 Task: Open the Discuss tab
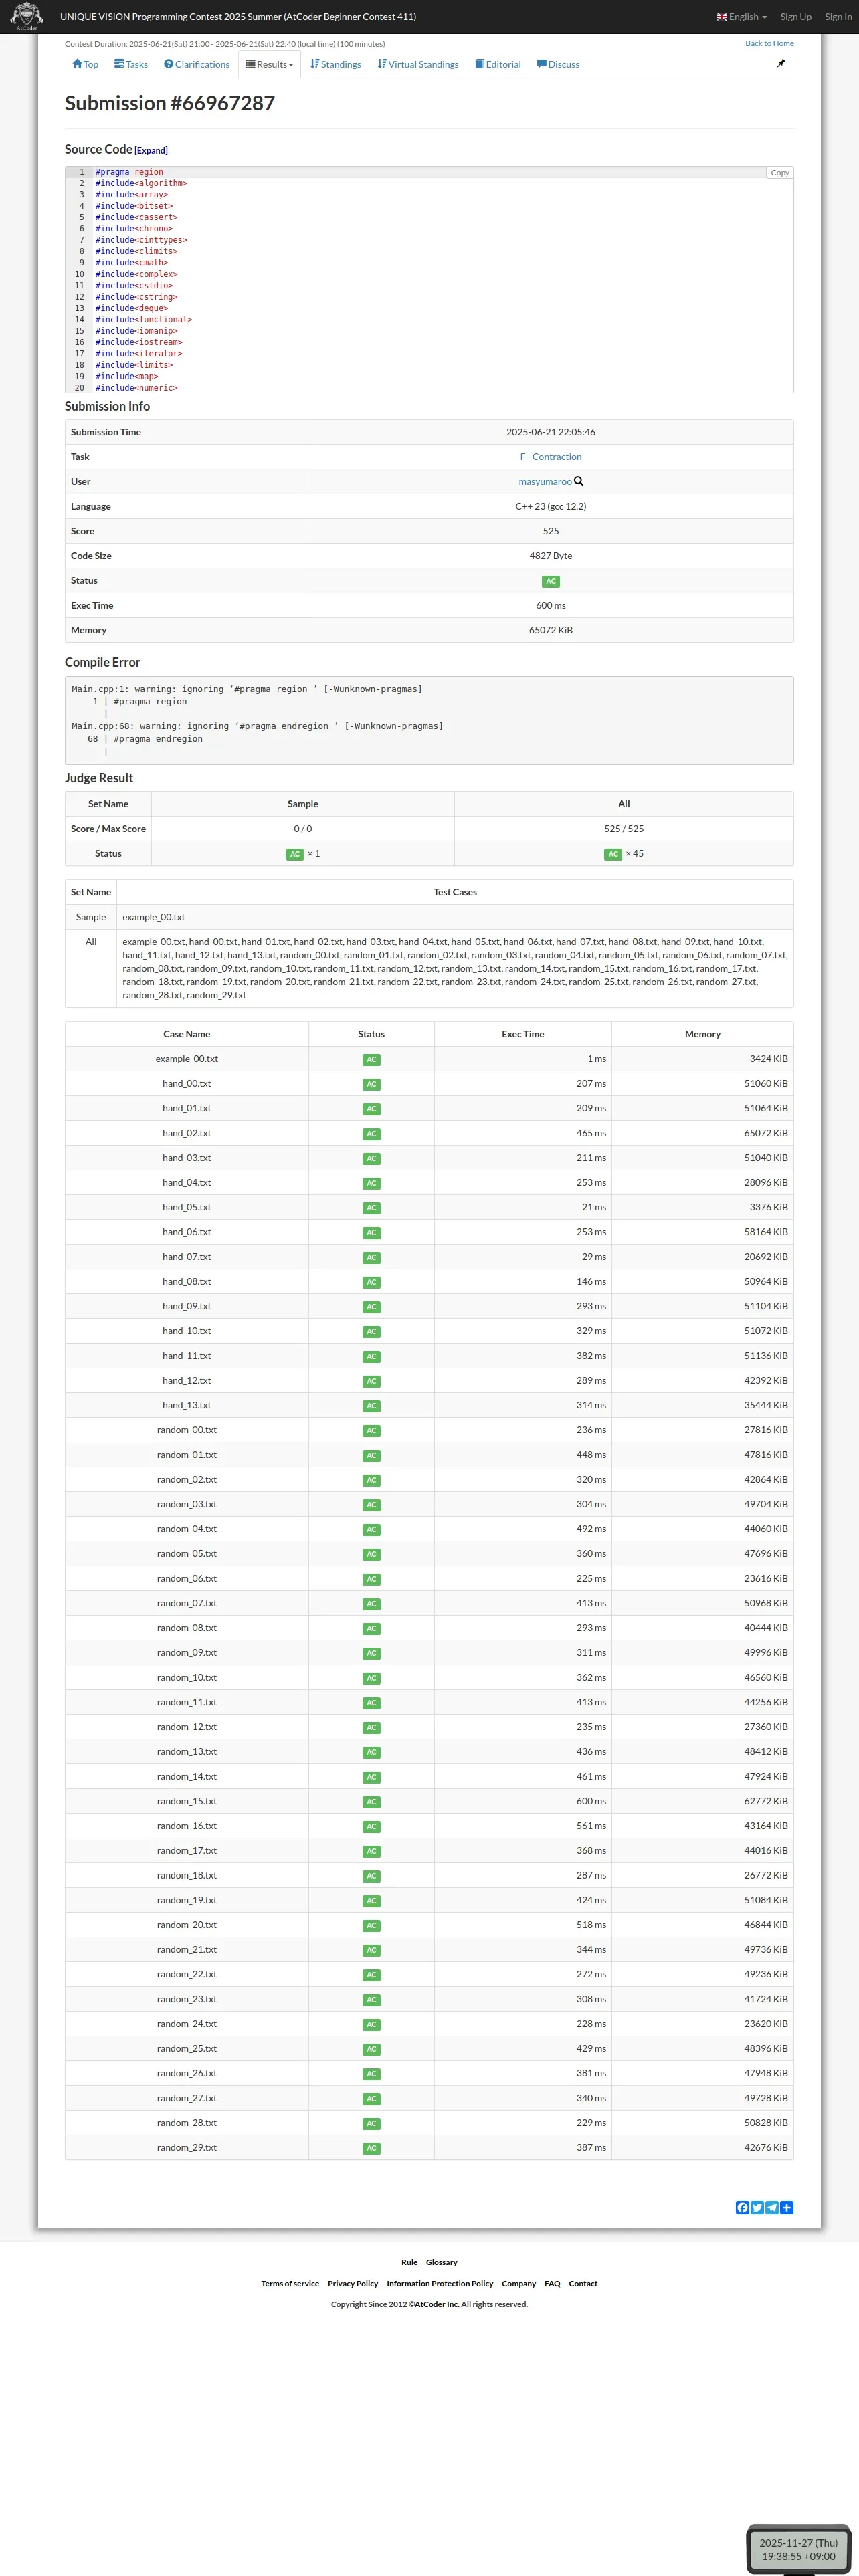point(558,64)
